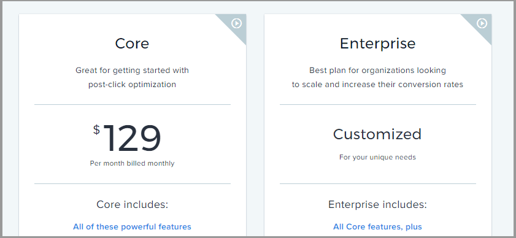Screen dimensions: 516x238
Task: Click the 'Customized' pricing heading
Action: tap(377, 134)
